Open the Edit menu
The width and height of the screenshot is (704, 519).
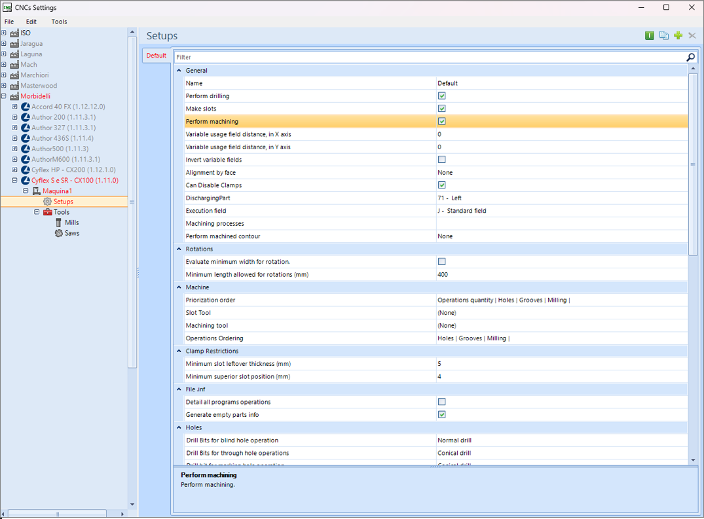pyautogui.click(x=31, y=22)
